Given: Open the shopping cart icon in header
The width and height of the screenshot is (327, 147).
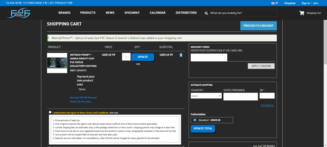Looking at the screenshot, I should click(x=301, y=13).
